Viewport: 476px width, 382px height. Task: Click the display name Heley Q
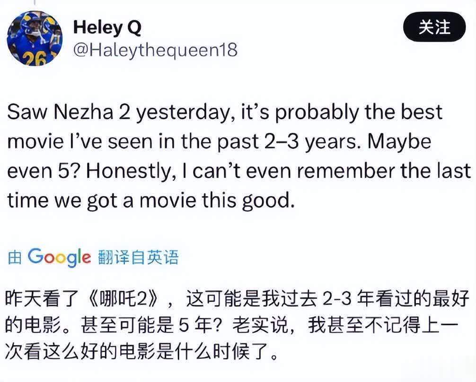[107, 28]
